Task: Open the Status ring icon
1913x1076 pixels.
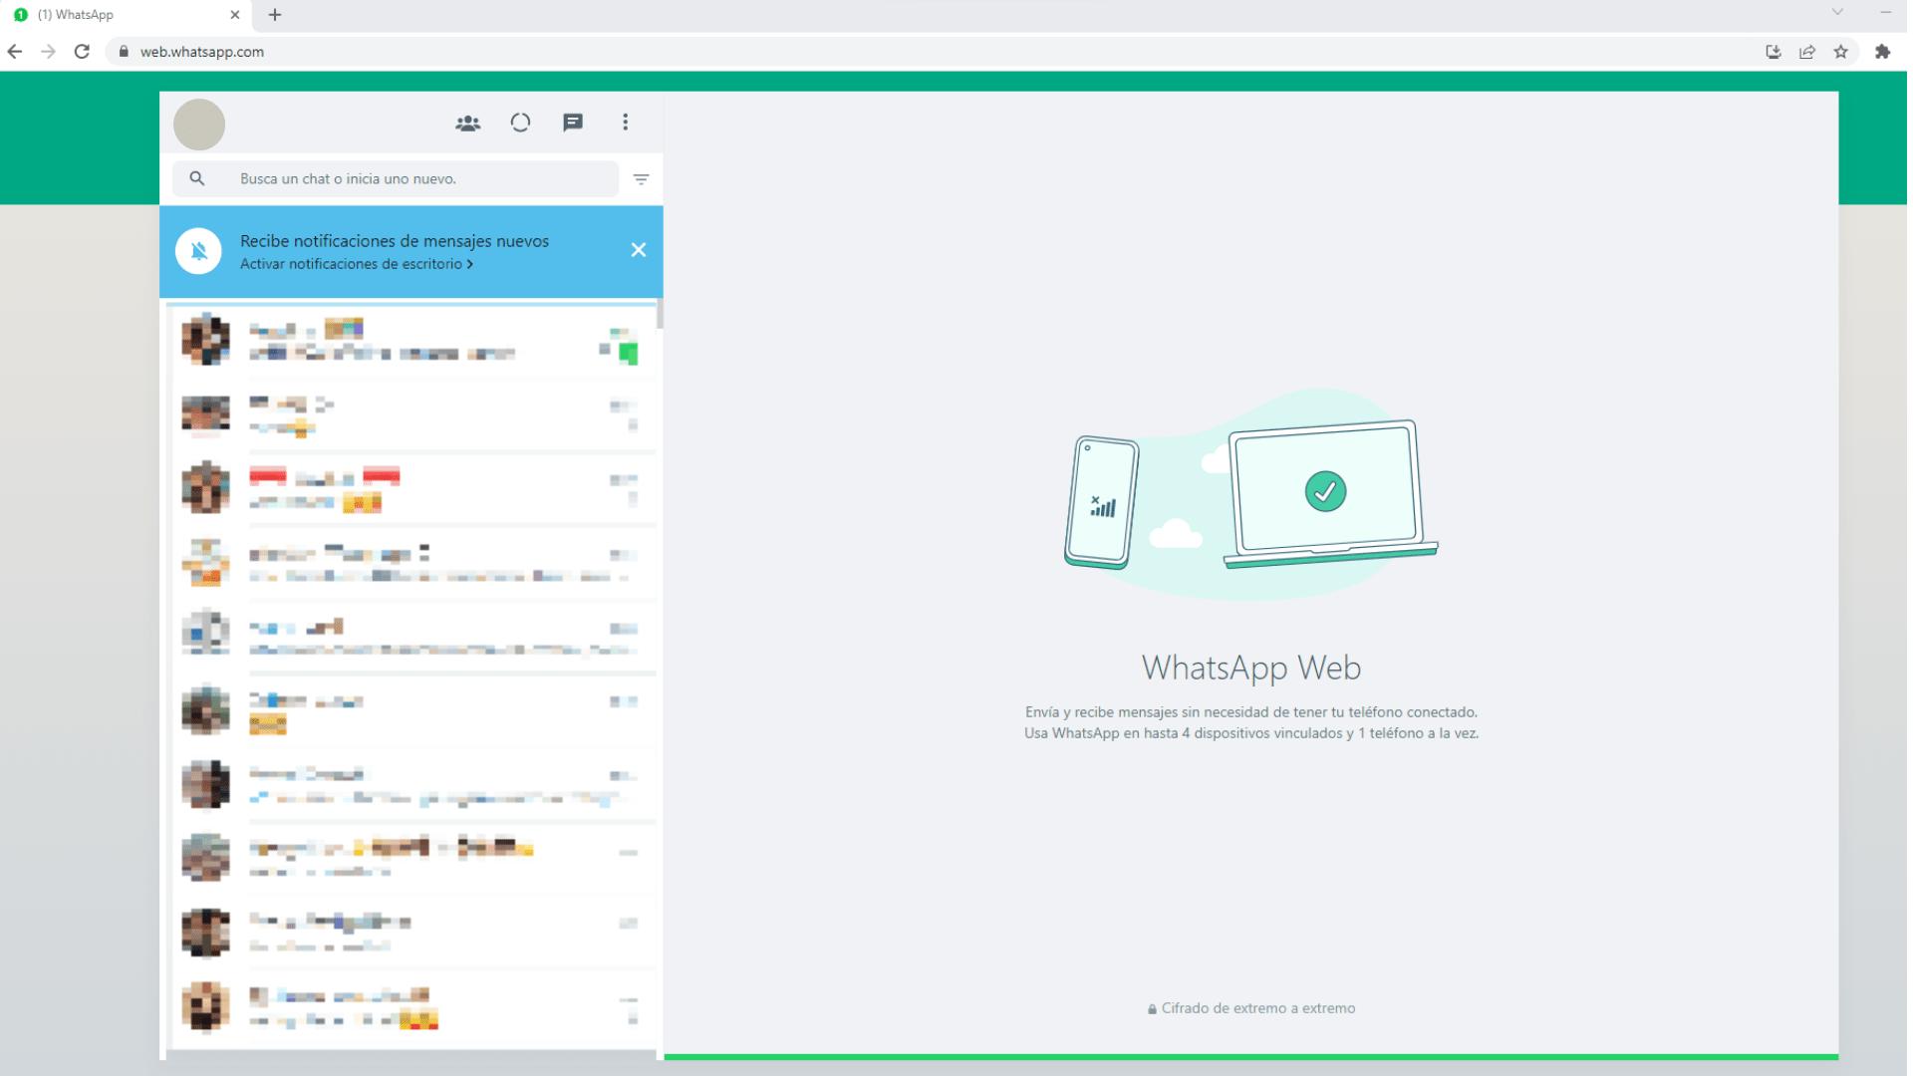Action: [520, 123]
